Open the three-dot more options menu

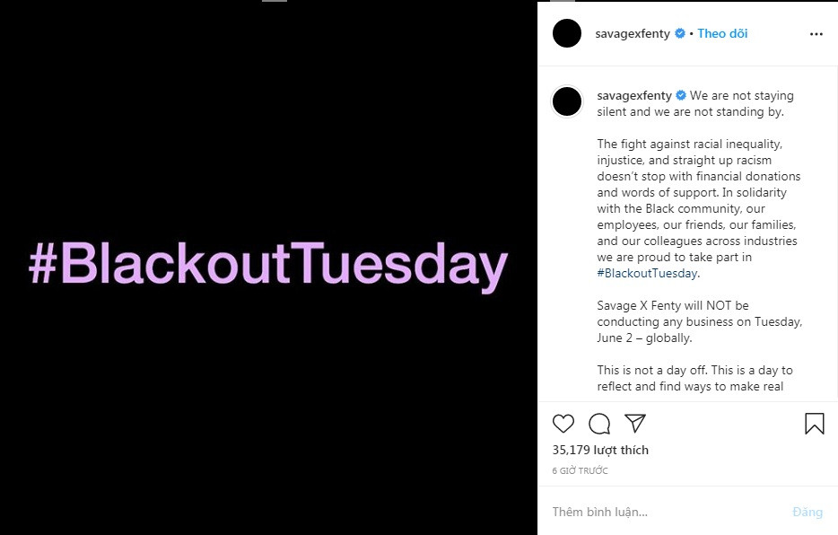816,34
